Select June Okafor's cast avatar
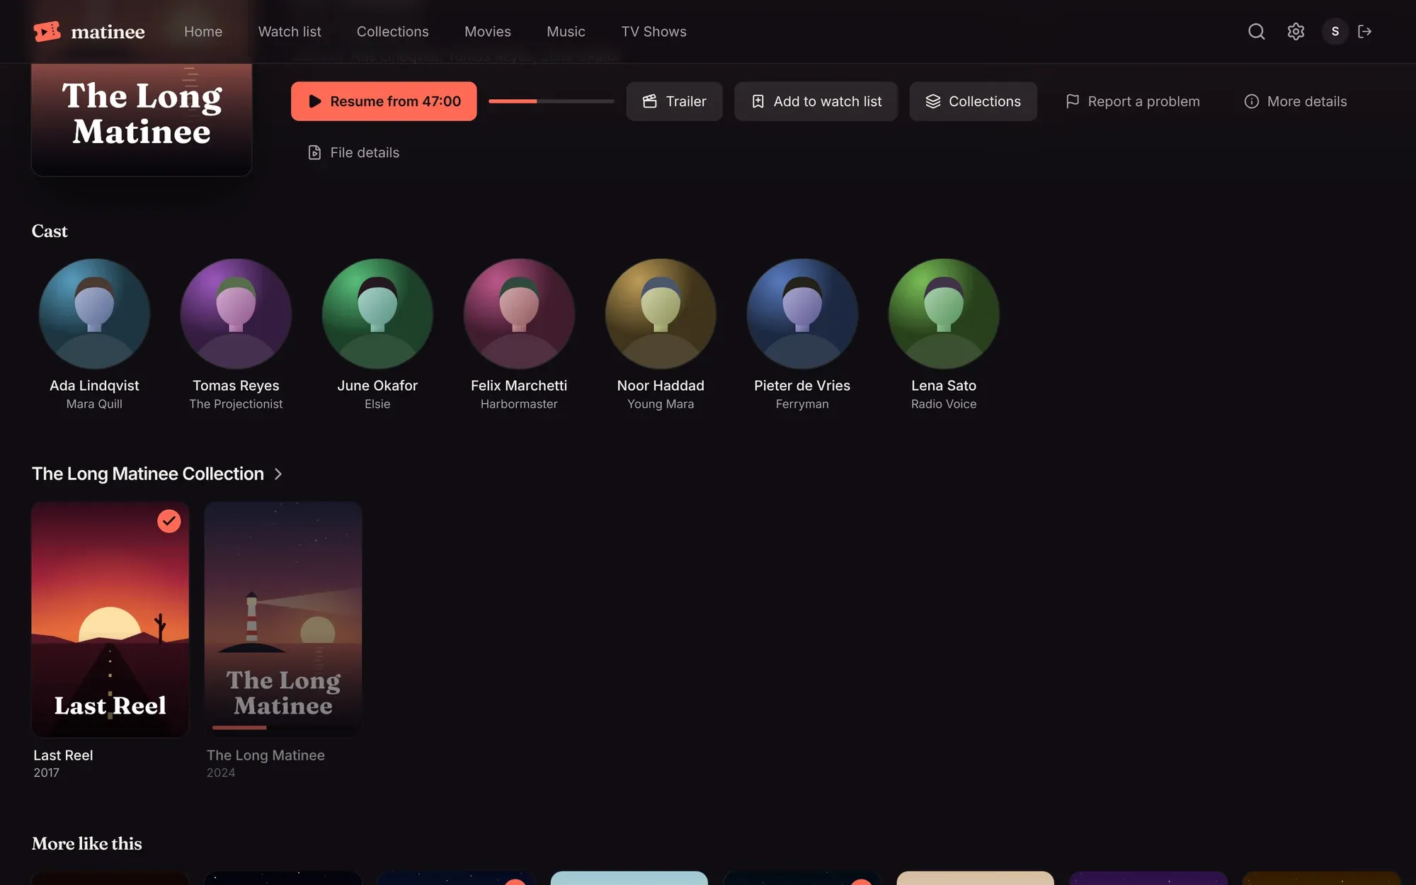The image size is (1416, 885). pos(377,314)
